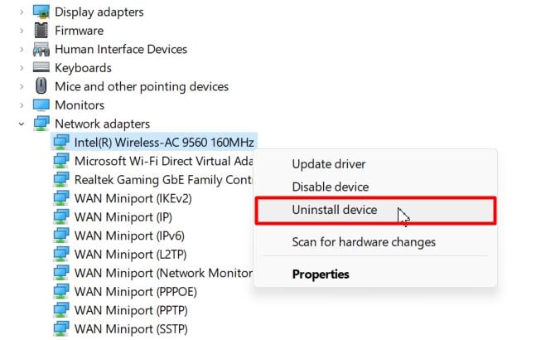Expand the Display adapters node

click(x=22, y=12)
